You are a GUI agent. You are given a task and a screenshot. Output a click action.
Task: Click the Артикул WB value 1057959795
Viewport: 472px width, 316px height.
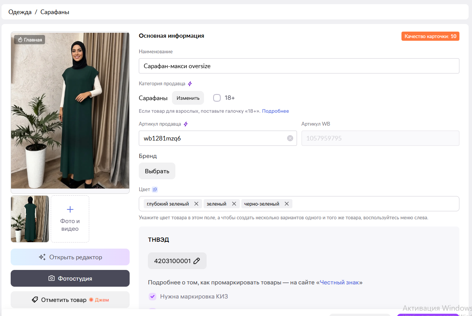pyautogui.click(x=324, y=138)
